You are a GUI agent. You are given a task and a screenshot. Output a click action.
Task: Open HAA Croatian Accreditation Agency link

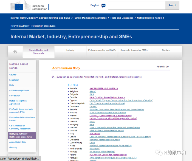(x=107, y=97)
